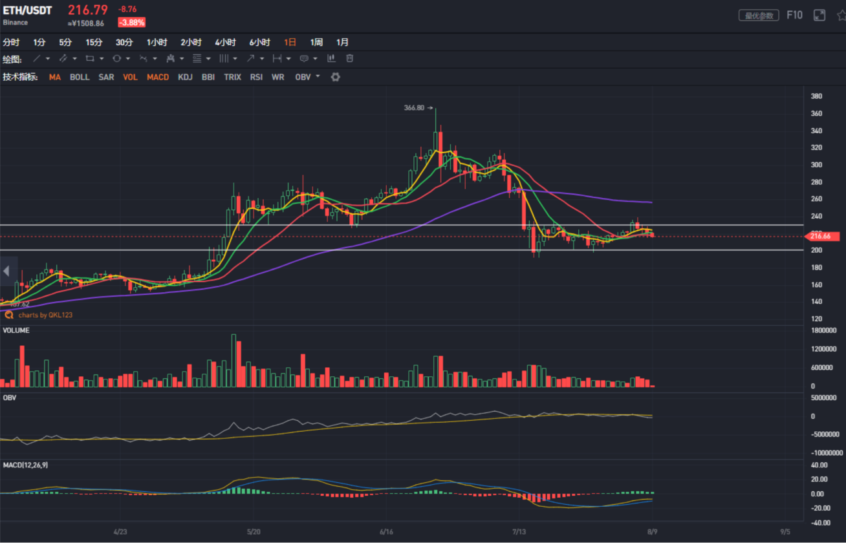
Task: Expand the OBV indicator dropdown arrow
Action: [318, 77]
